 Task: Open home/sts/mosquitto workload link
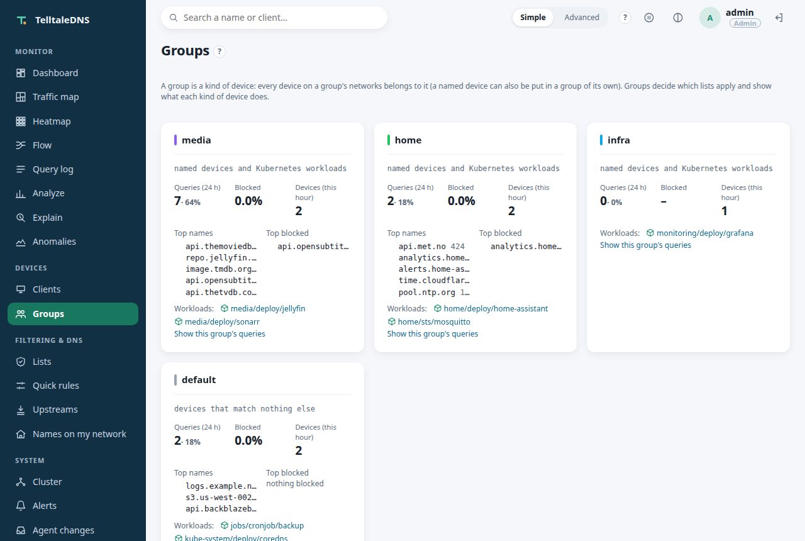(429, 322)
